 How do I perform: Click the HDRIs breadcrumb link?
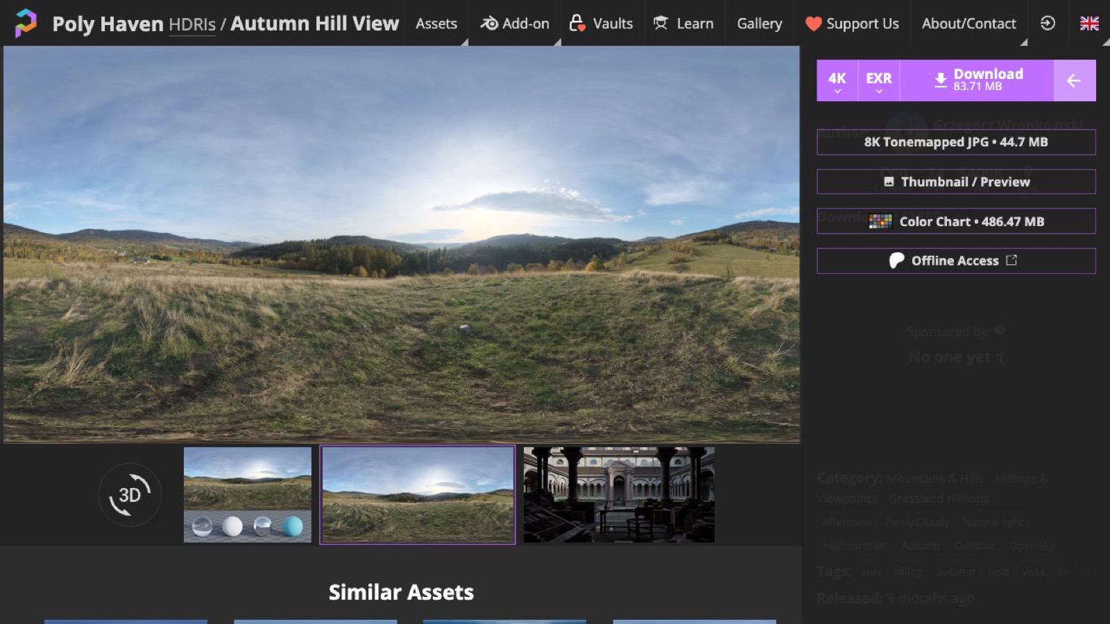coord(192,24)
